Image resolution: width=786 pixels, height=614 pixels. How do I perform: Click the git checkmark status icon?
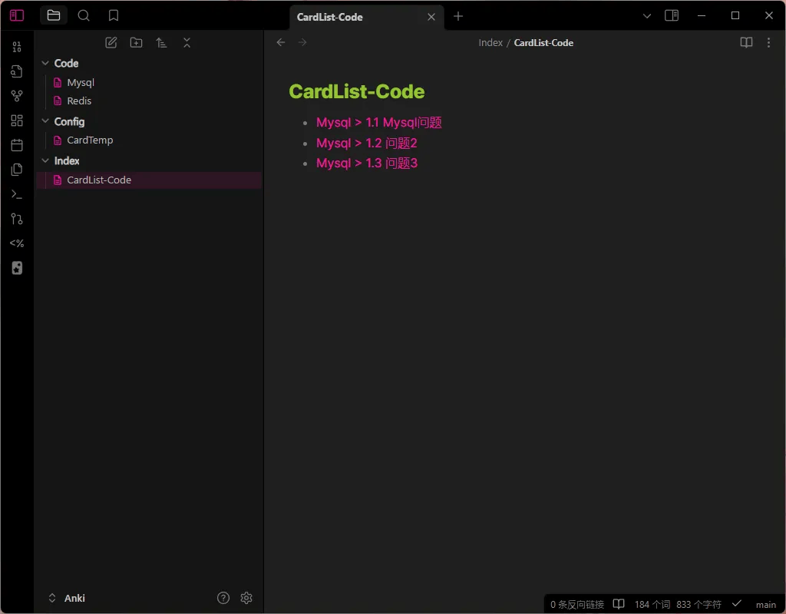pos(736,603)
